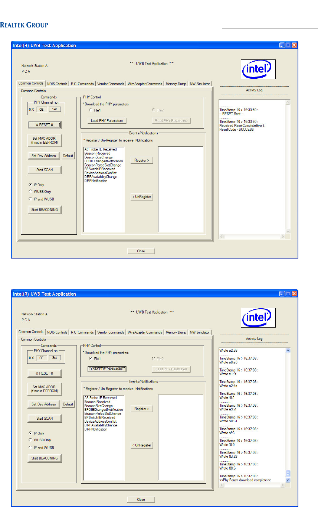Screen dimensions: 318x507
Task: Click Start BEACONING in the upper window
Action: [45, 209]
